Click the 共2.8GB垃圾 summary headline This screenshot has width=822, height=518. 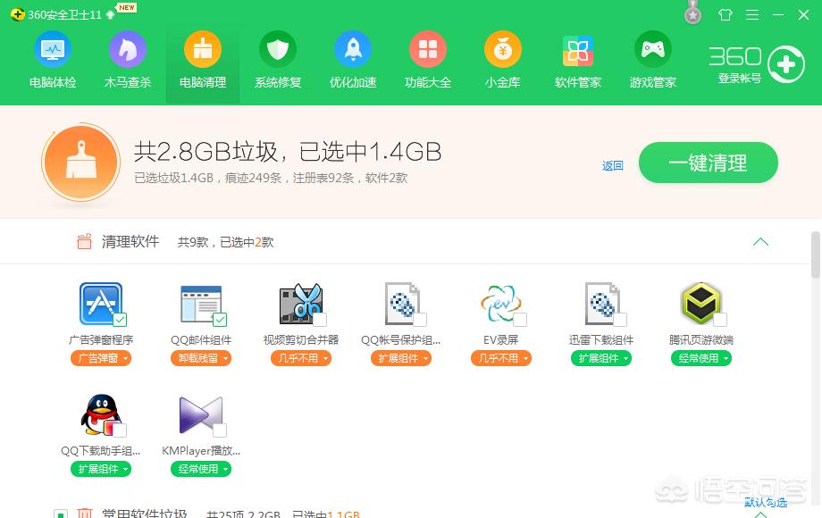[206, 152]
